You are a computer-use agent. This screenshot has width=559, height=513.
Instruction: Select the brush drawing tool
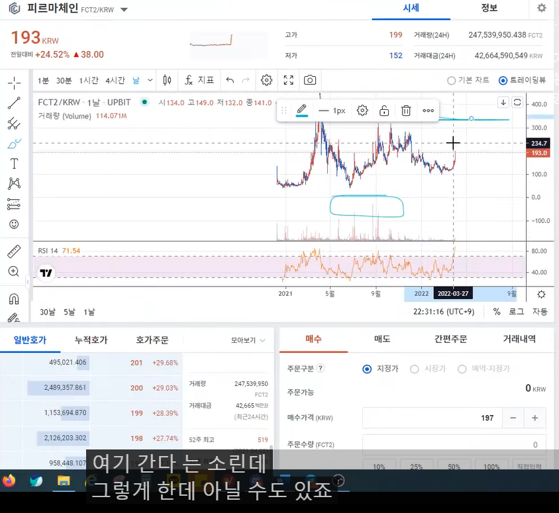(x=14, y=144)
